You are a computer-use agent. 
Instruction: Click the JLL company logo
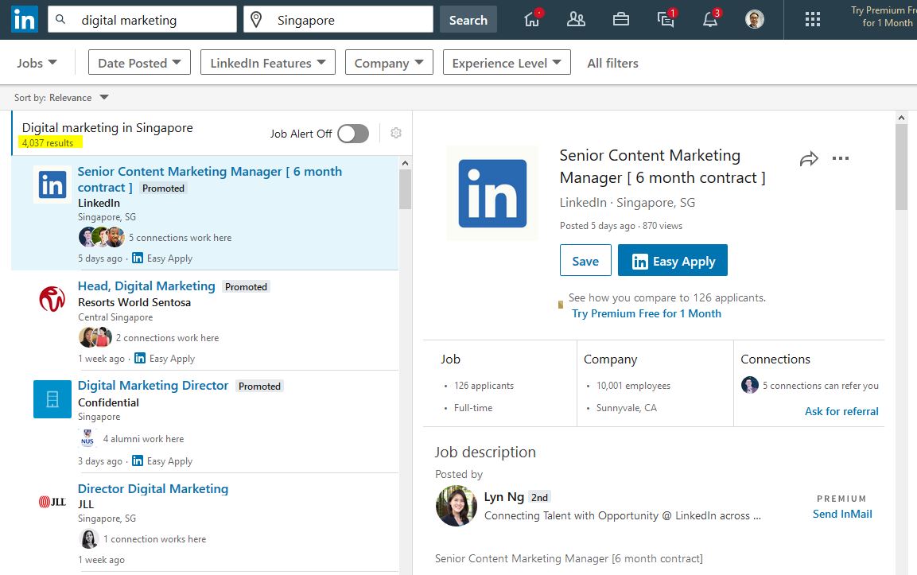coord(52,501)
